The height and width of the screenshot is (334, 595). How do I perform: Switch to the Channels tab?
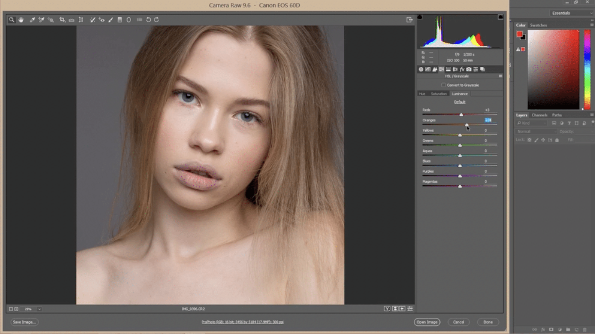[539, 115]
